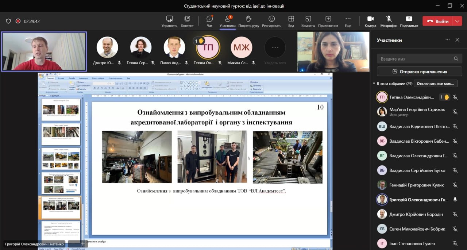Unmute the Микрофон in the toolbar
This screenshot has height=250, width=467.
tap(389, 19)
